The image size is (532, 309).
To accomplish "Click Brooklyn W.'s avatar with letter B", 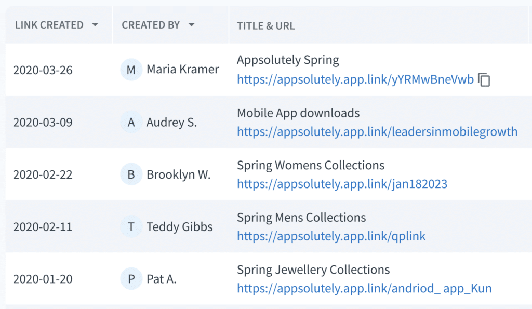I will pos(130,174).
